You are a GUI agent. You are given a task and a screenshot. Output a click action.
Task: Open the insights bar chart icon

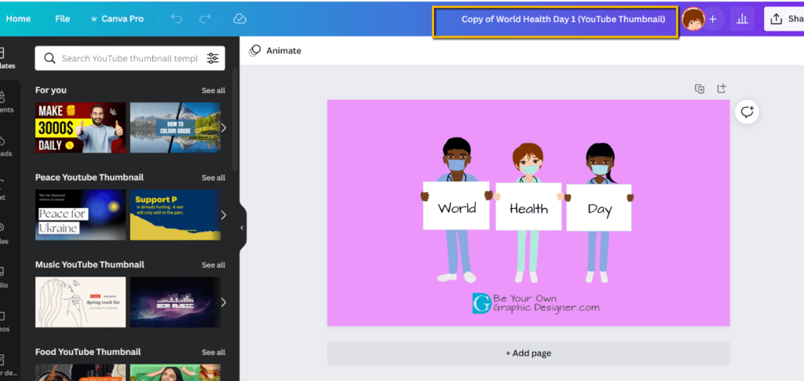(741, 19)
